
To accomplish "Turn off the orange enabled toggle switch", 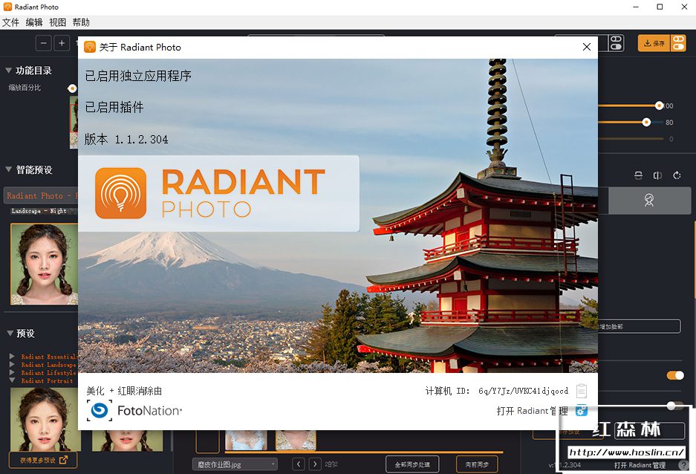I will tap(675, 375).
